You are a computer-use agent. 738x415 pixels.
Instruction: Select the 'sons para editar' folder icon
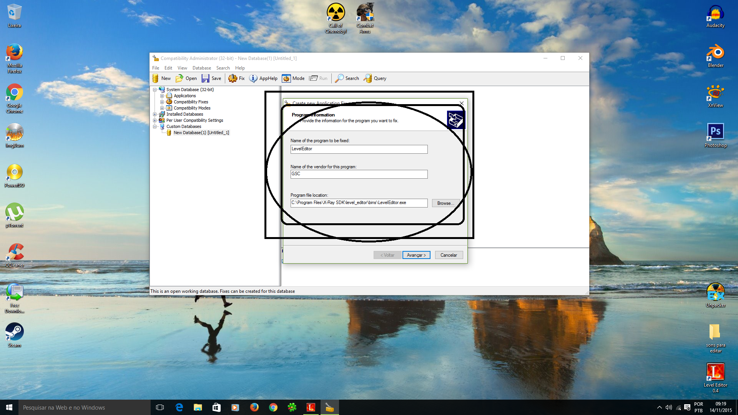pos(715,338)
